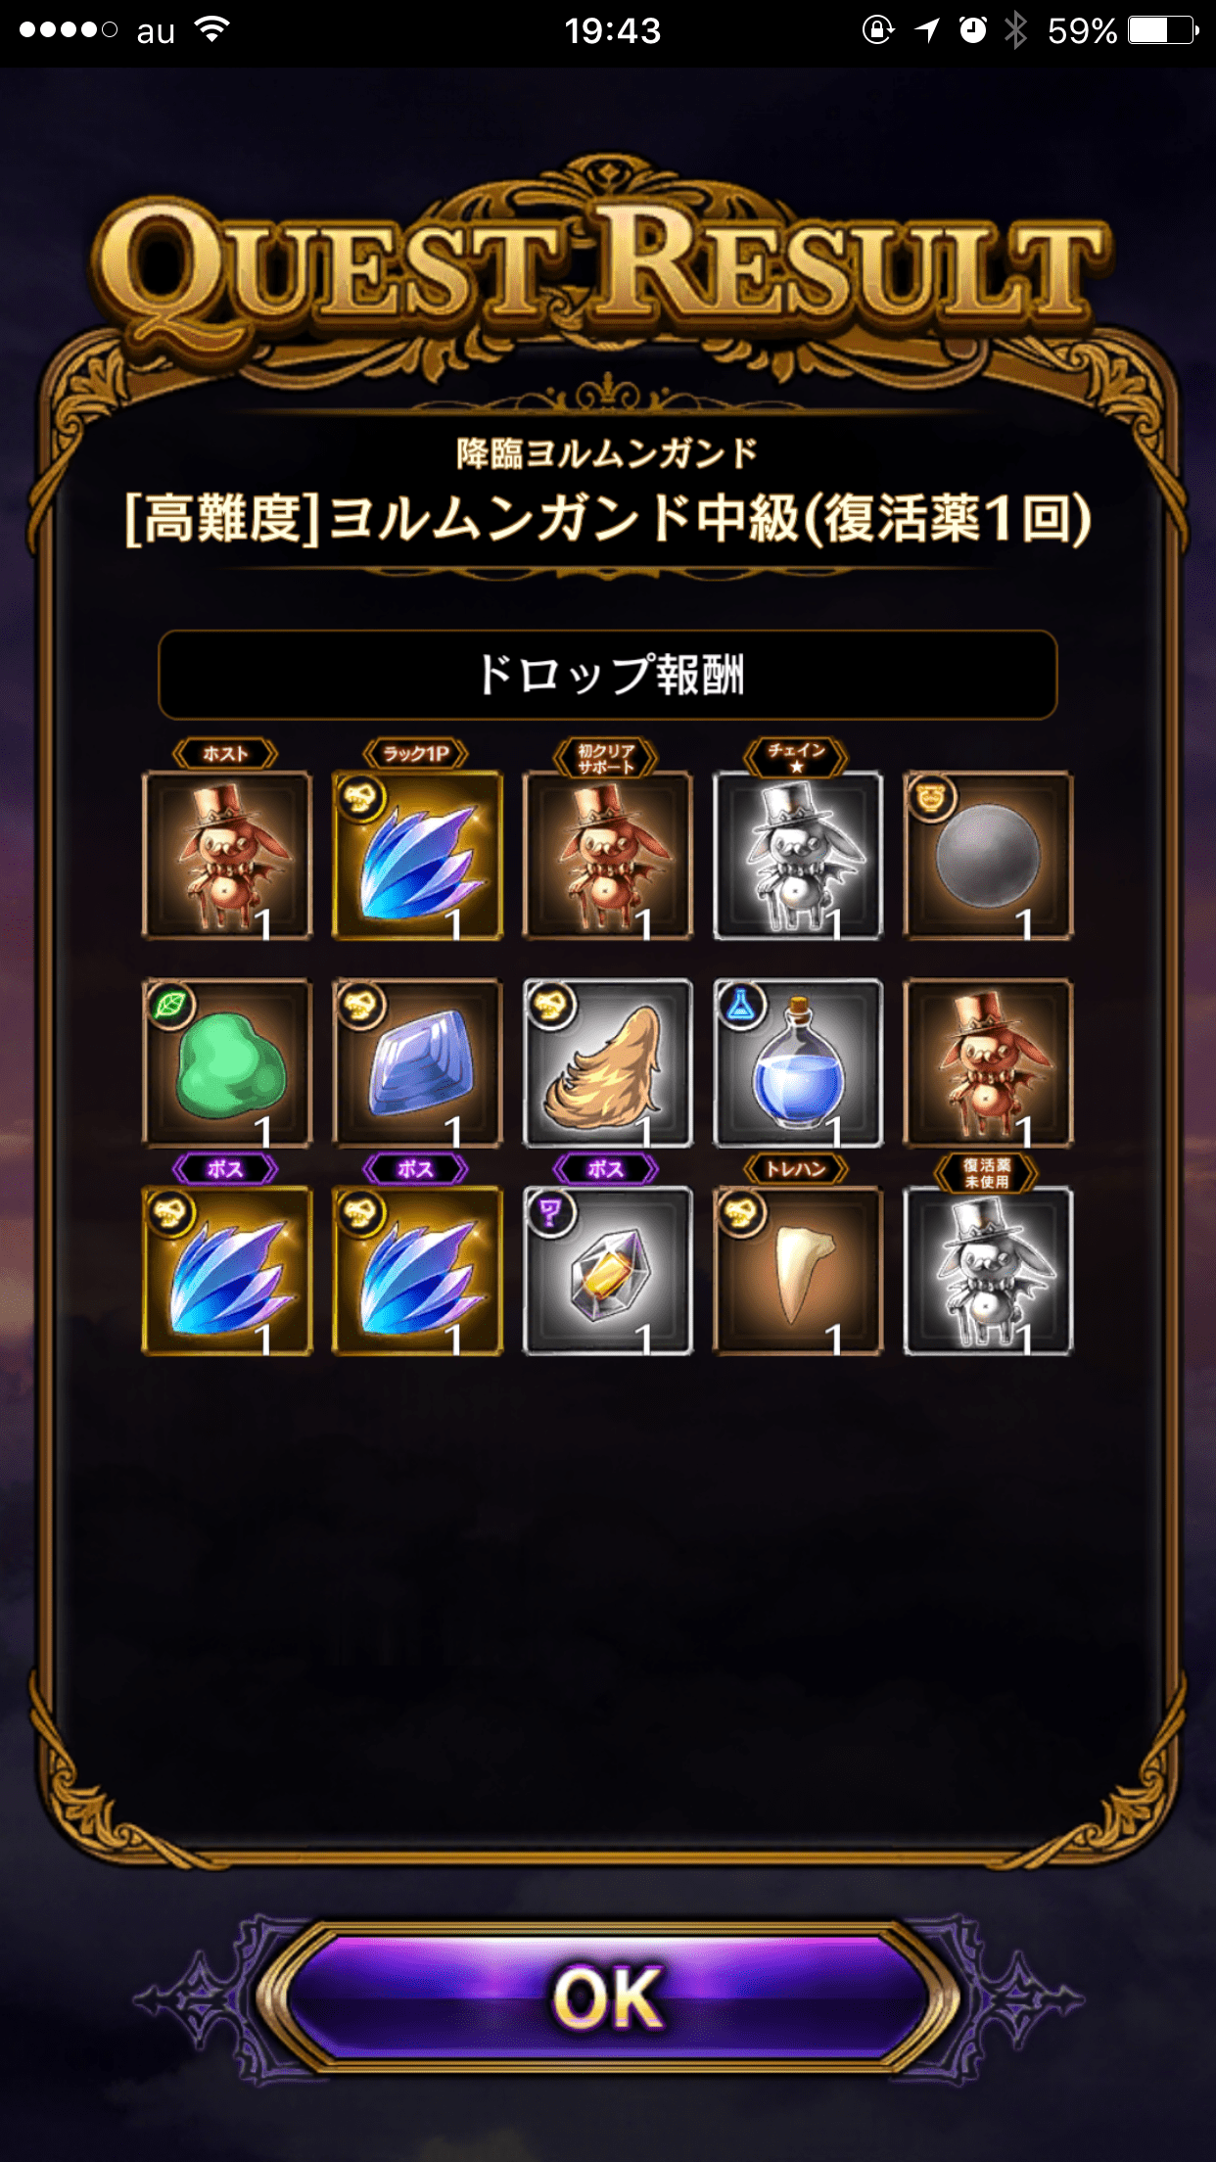Select the second ボス blue crystal feather in bottom row
Image resolution: width=1216 pixels, height=2162 pixels.
click(417, 1270)
